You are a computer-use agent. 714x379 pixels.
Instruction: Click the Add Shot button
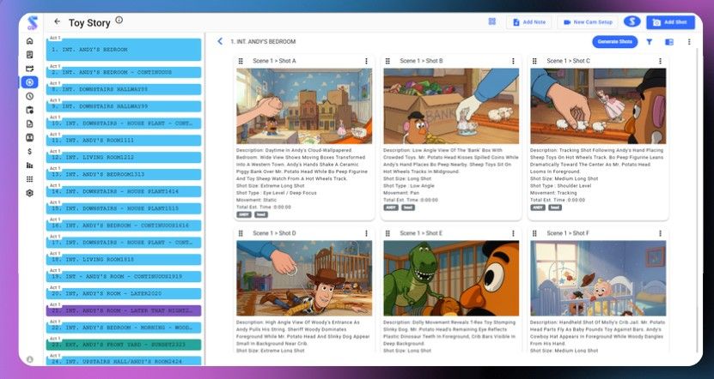(670, 21)
